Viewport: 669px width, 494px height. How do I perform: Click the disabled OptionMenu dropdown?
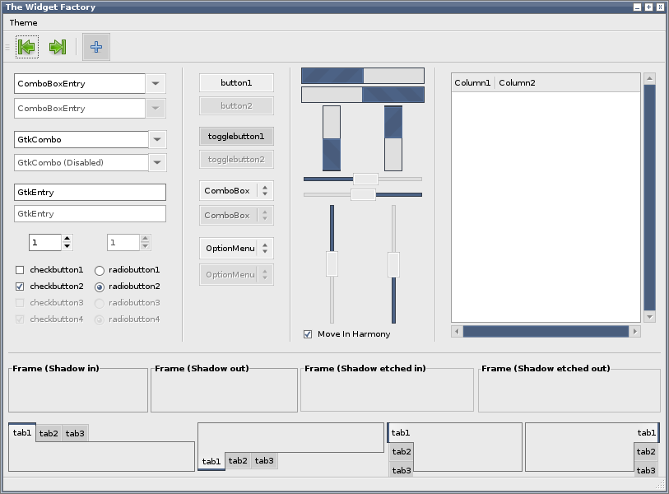click(236, 274)
